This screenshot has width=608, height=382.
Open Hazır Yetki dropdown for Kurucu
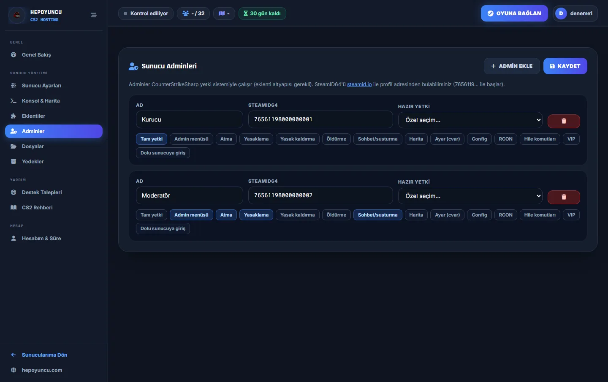(470, 120)
